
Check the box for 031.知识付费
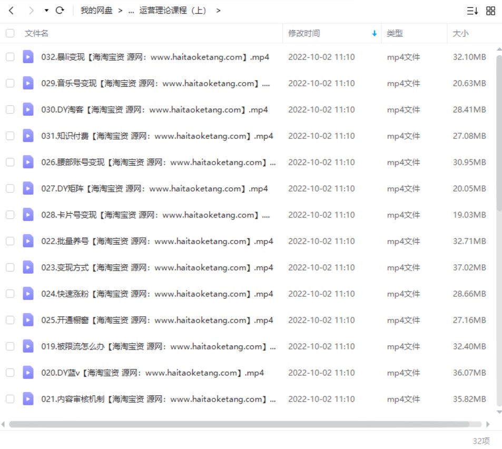pos(10,136)
